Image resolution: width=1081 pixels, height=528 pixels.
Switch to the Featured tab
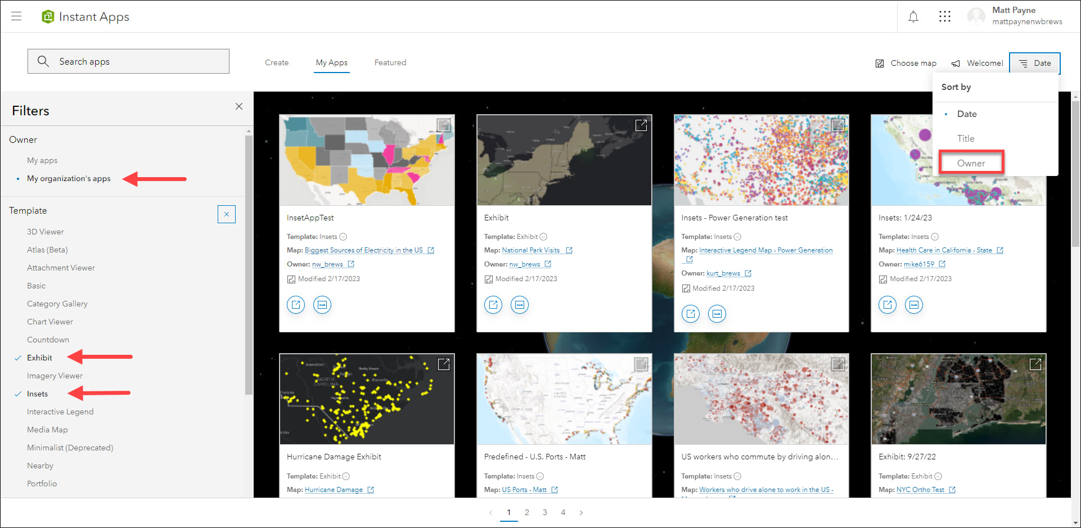tap(390, 62)
